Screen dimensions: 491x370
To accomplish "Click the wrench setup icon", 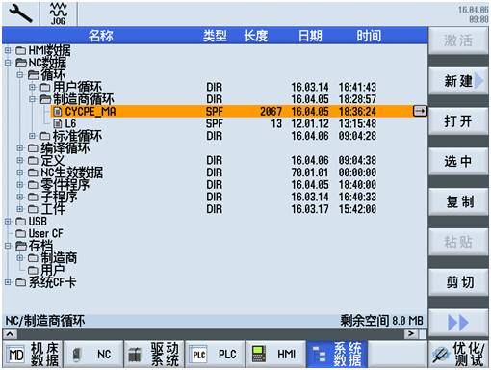I will (20, 13).
